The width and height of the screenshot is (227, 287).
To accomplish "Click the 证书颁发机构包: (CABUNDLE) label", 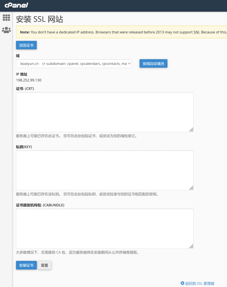I will (x=40, y=205).
